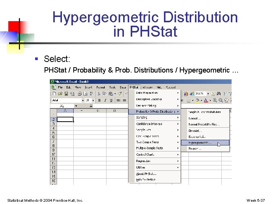272x204 pixels.
Task: Expand Data Preparation submenu
Action: pyautogui.click(x=155, y=93)
